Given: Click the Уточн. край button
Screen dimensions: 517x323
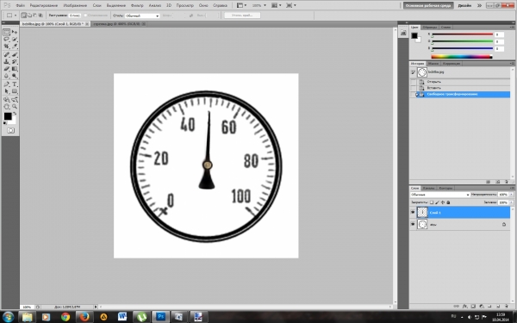Looking at the screenshot, I should [x=242, y=16].
